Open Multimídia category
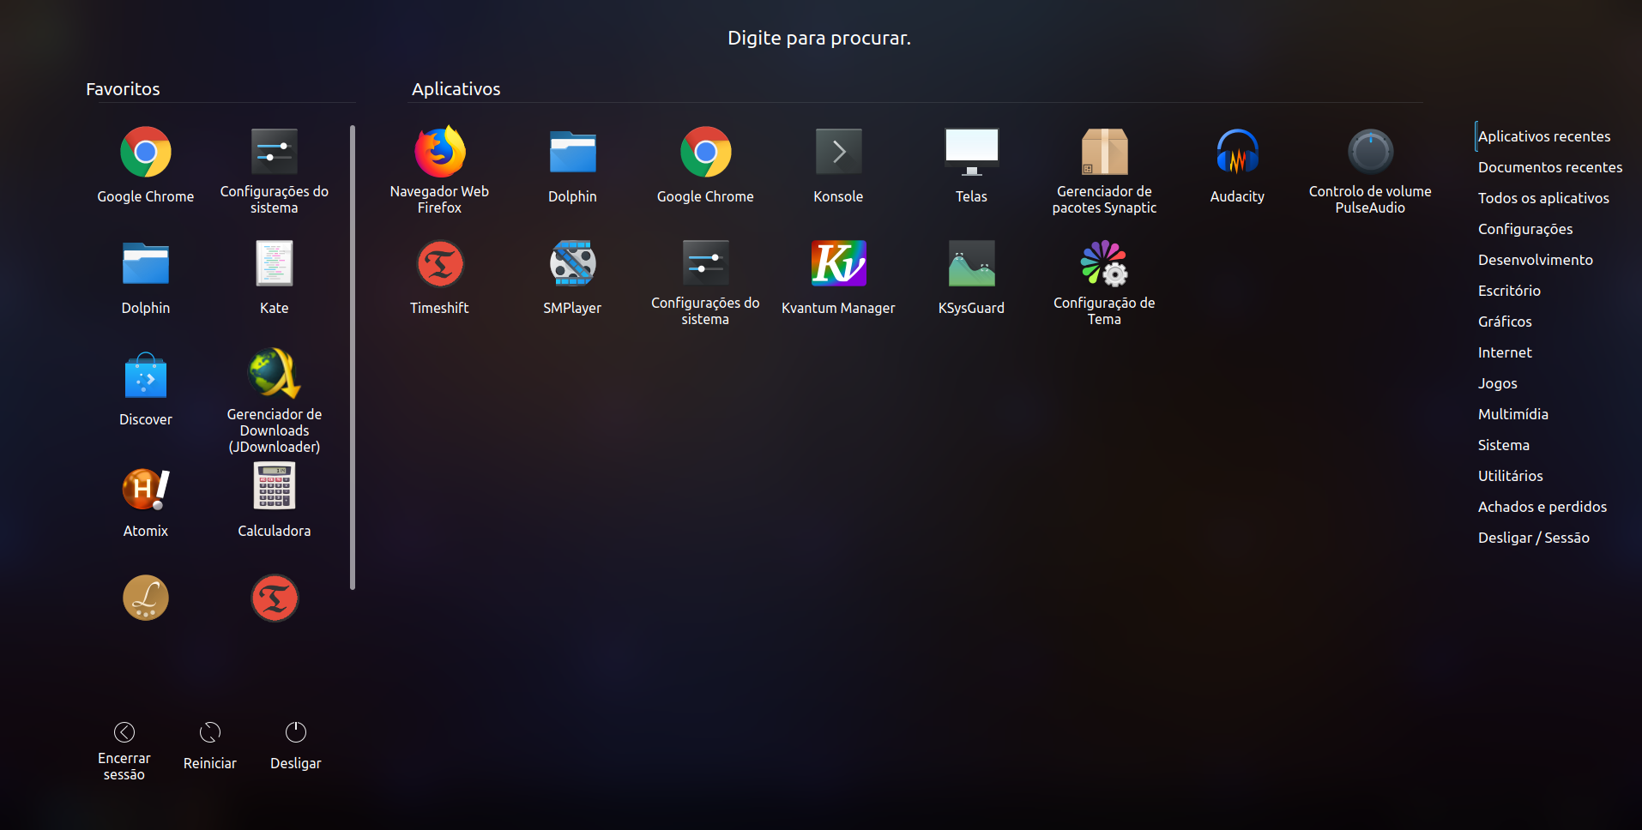 (1513, 414)
